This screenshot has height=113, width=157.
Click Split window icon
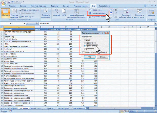pyautogui.click(x=111, y=10)
